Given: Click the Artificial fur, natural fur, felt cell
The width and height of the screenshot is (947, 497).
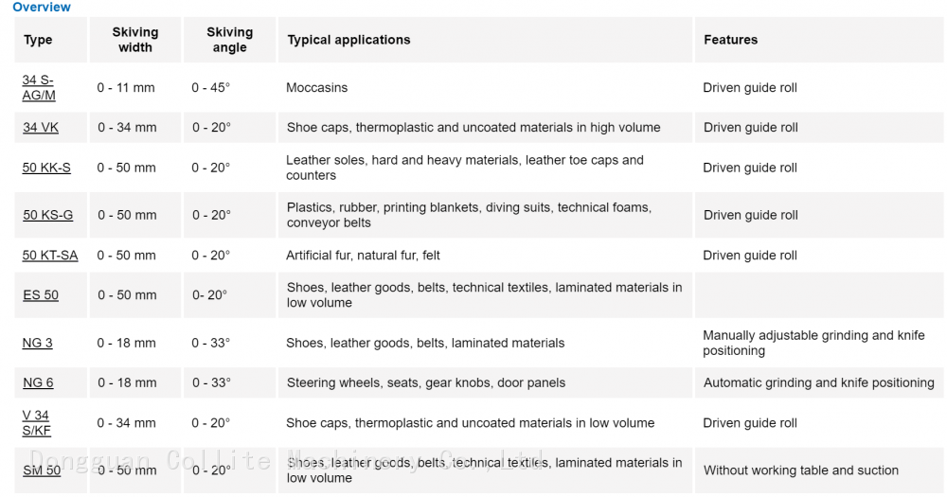Looking at the screenshot, I should [364, 256].
